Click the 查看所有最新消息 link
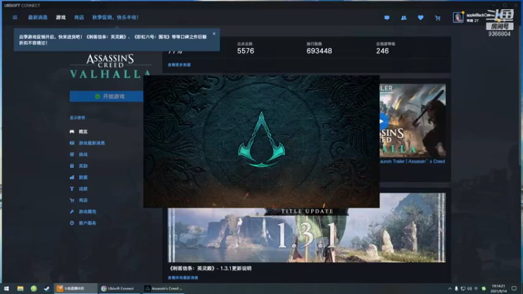This screenshot has width=523, height=294. [183, 278]
